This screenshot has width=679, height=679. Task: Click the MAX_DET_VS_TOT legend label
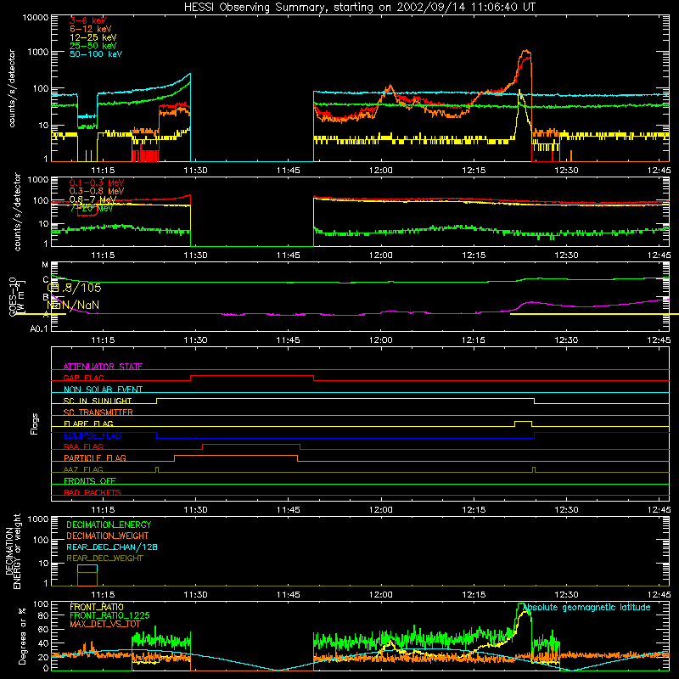click(105, 624)
